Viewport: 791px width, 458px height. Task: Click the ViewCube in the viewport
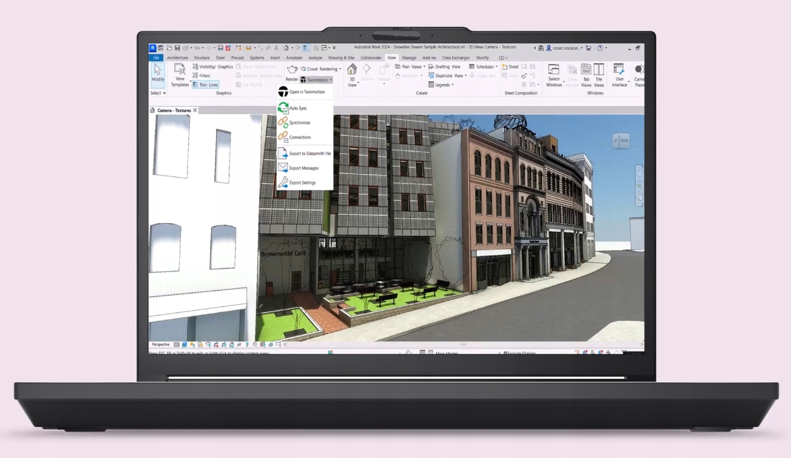pos(621,140)
